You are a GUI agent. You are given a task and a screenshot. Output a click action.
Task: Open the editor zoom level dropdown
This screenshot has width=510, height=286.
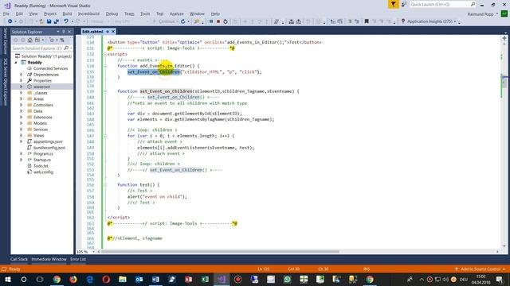point(93,252)
